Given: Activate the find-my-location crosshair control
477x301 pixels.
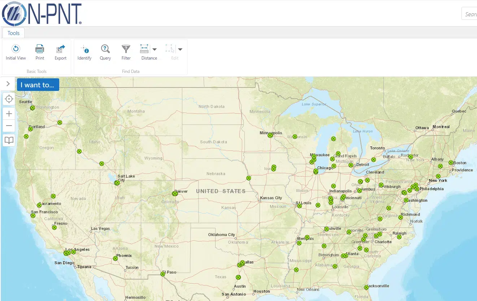Looking at the screenshot, I should [9, 99].
